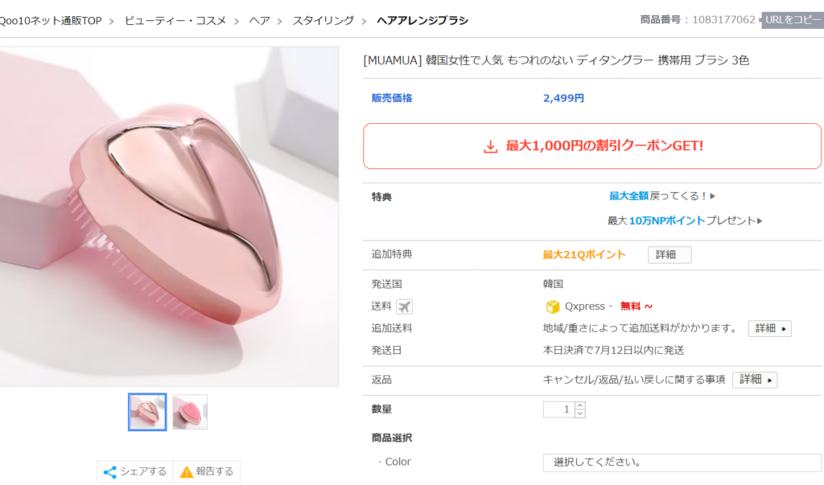
Task: Click the share icon
Action: tap(110, 472)
